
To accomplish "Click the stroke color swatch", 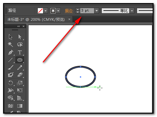I will tap(53, 11).
